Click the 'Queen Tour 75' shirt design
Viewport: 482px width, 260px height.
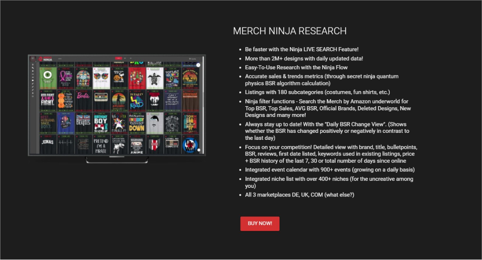[x=172, y=123]
